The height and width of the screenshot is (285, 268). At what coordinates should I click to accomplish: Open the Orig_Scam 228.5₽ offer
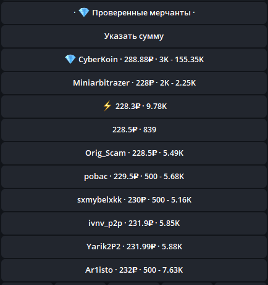click(x=134, y=153)
